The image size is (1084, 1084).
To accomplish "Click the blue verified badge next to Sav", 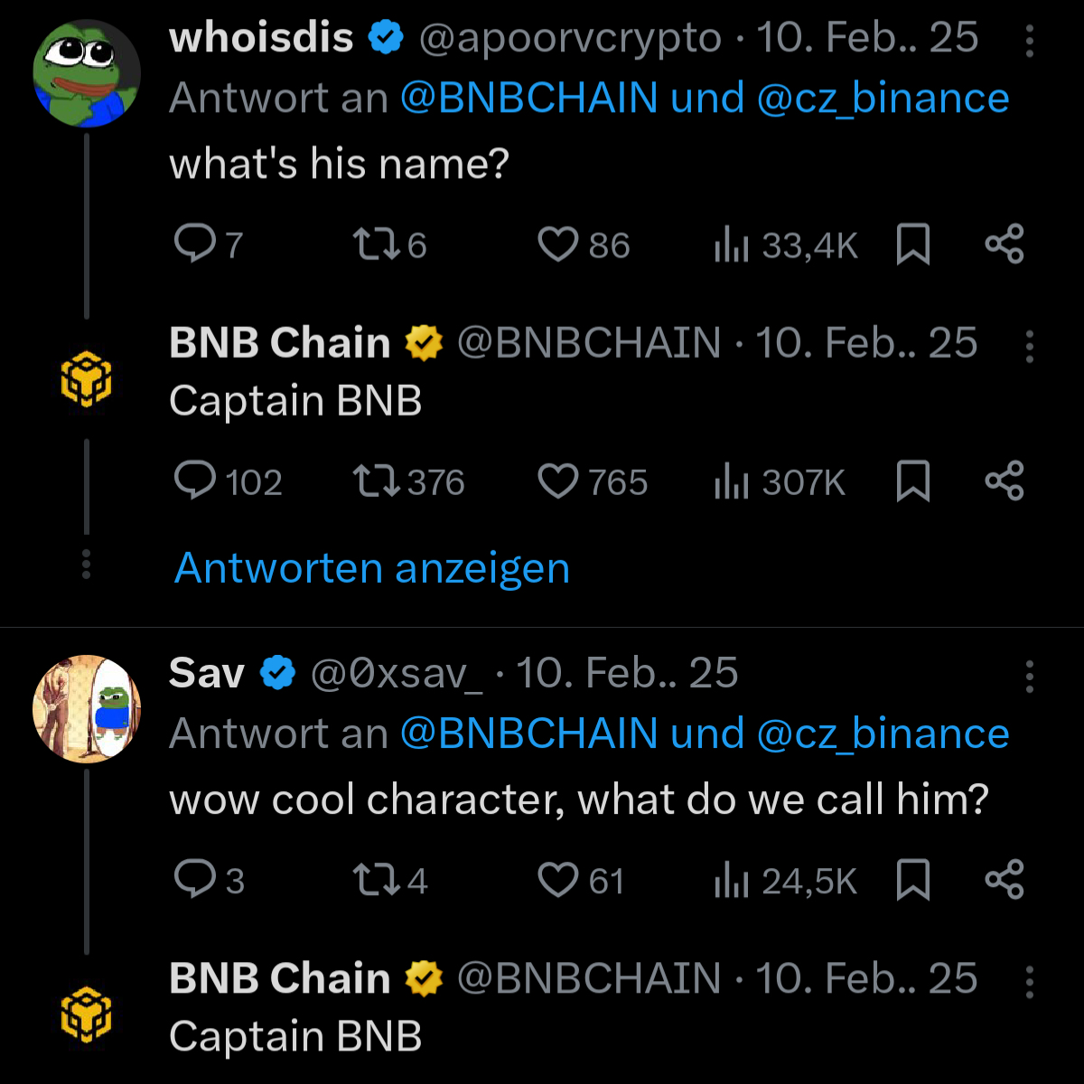I will 279,671.
